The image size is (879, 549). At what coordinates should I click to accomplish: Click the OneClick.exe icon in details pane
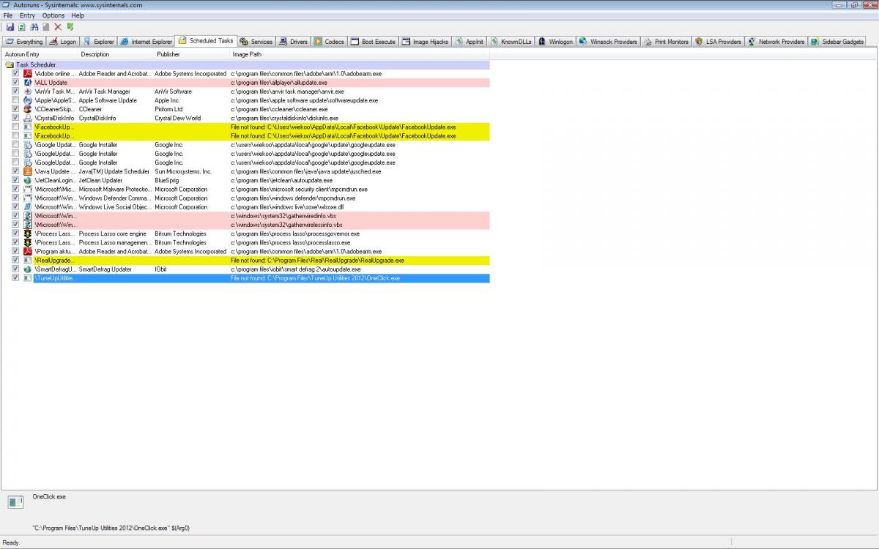[16, 501]
